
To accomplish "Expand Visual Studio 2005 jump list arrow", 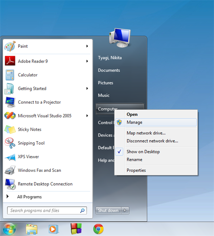I will pyautogui.click(x=87, y=116).
